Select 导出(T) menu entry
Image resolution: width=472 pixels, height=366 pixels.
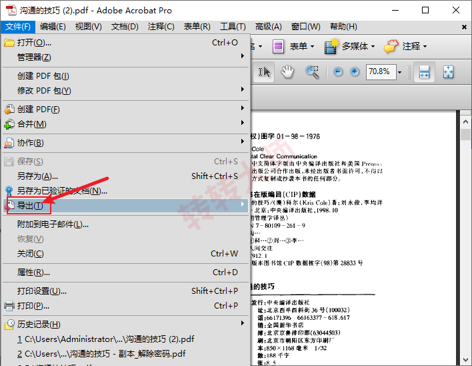[x=126, y=206]
